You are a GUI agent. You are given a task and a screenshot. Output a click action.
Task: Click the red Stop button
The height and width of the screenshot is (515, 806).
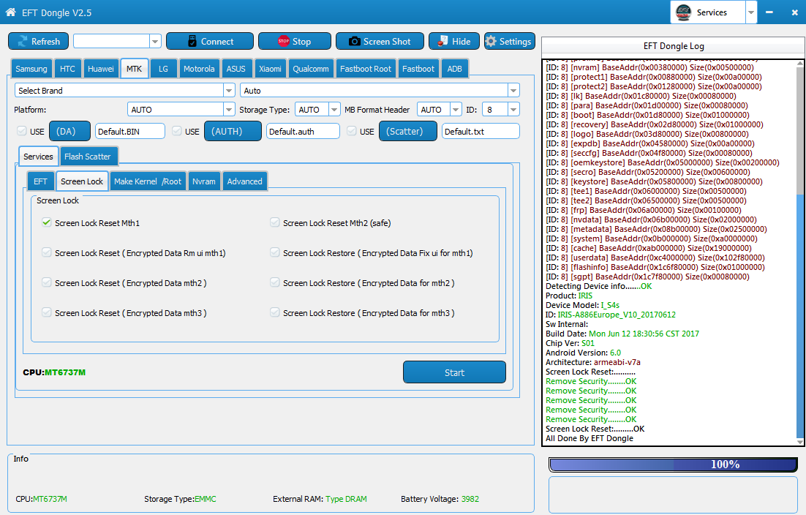(x=294, y=42)
